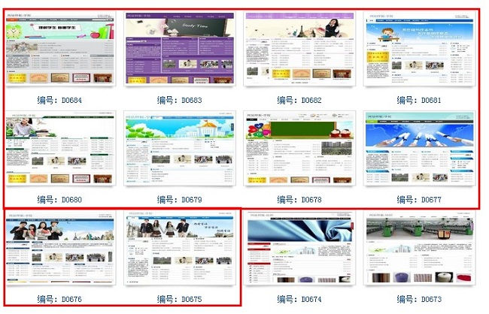The image size is (489, 314).
Task: Click the label 编号: D0684
Action: click(60, 100)
